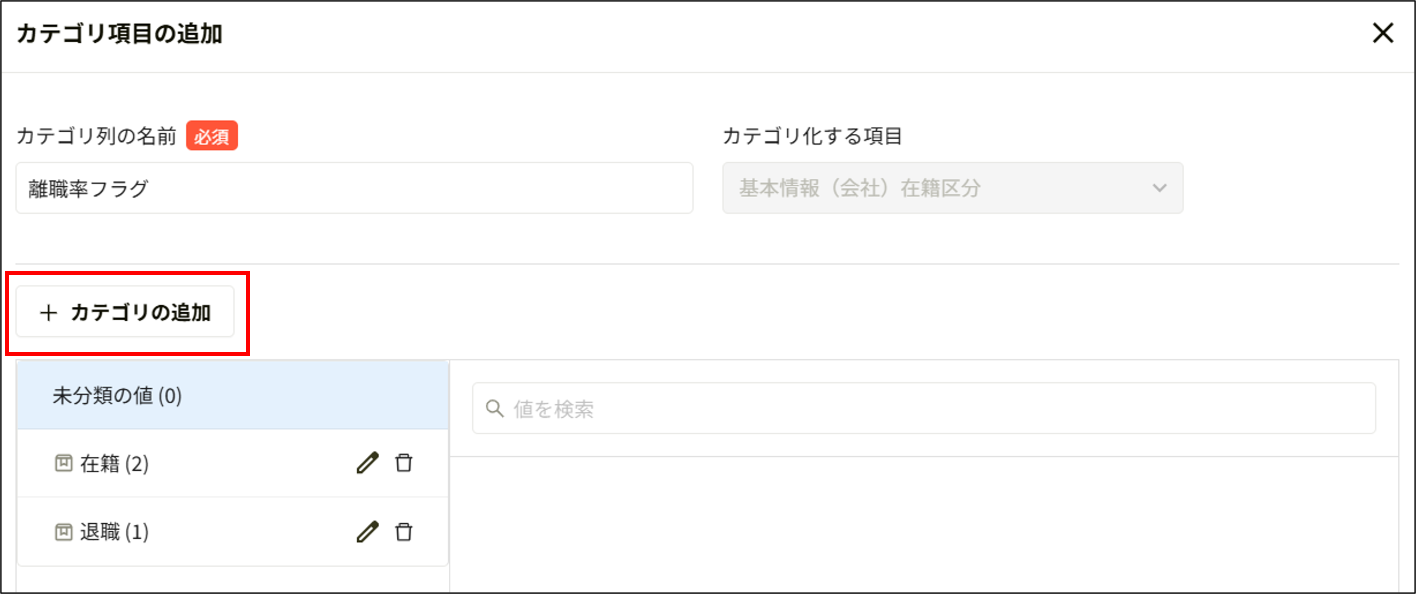Edit the 在籍 category using the pencil icon
Image resolution: width=1416 pixels, height=594 pixels.
[x=367, y=463]
